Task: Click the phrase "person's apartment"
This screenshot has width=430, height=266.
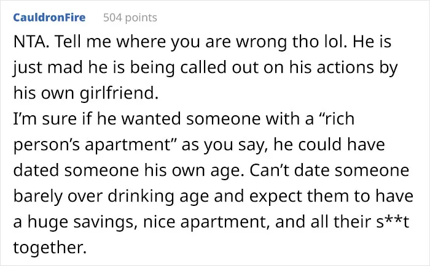Action: coord(92,145)
